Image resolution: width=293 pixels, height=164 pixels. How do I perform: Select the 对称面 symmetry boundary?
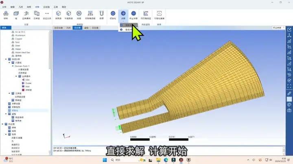(28, 90)
